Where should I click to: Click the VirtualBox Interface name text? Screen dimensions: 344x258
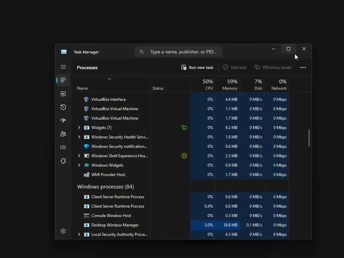click(109, 99)
